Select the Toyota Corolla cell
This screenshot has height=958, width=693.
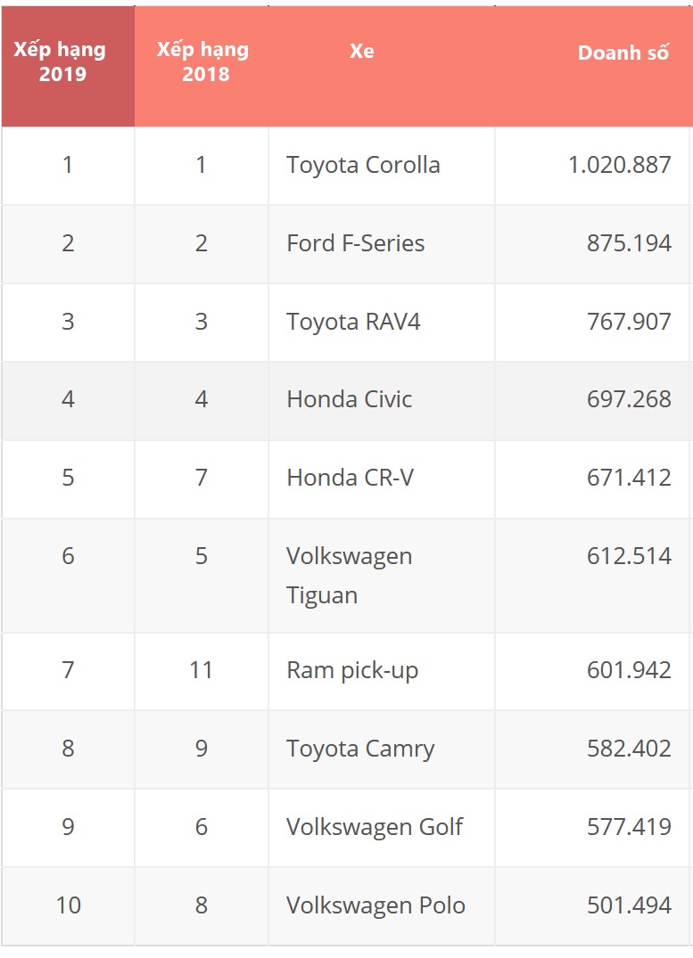[x=363, y=165]
